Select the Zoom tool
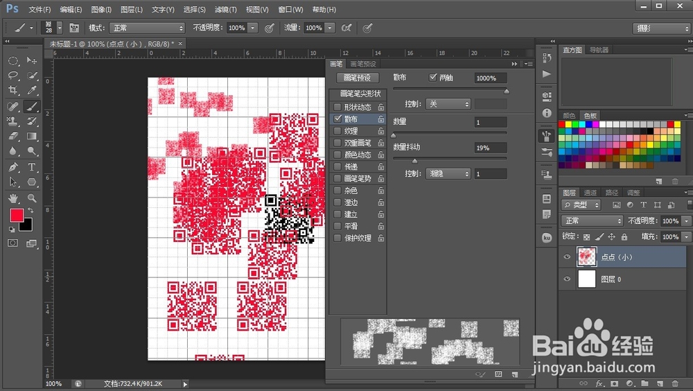693x391 pixels. click(x=31, y=198)
